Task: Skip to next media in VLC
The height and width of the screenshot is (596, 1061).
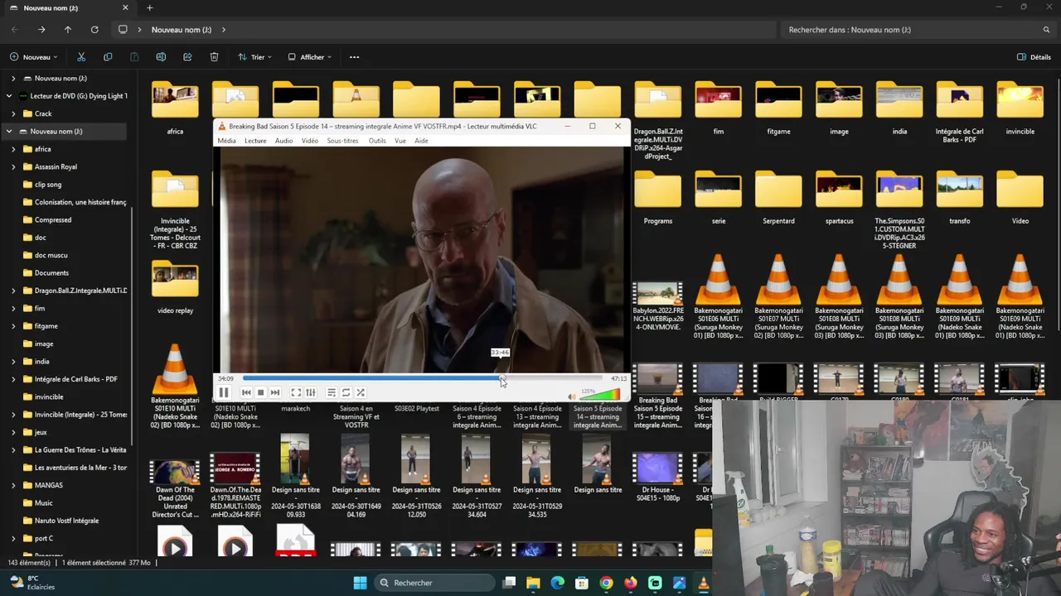Action: pyautogui.click(x=275, y=392)
